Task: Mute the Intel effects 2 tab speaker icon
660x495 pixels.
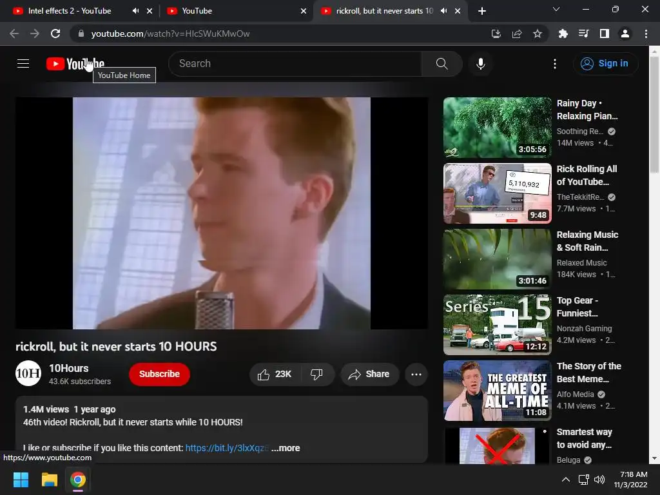Action: click(x=135, y=11)
